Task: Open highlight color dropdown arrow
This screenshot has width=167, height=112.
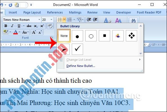Action: pos(10,32)
